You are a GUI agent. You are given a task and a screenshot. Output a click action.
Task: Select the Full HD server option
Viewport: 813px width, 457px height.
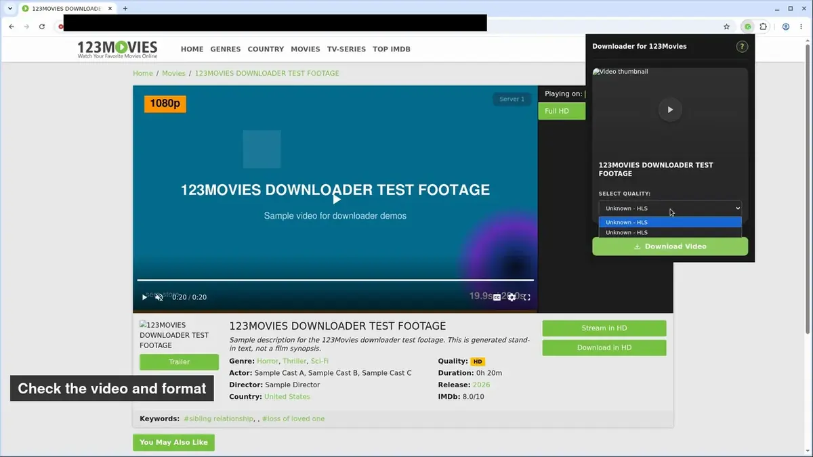click(562, 111)
